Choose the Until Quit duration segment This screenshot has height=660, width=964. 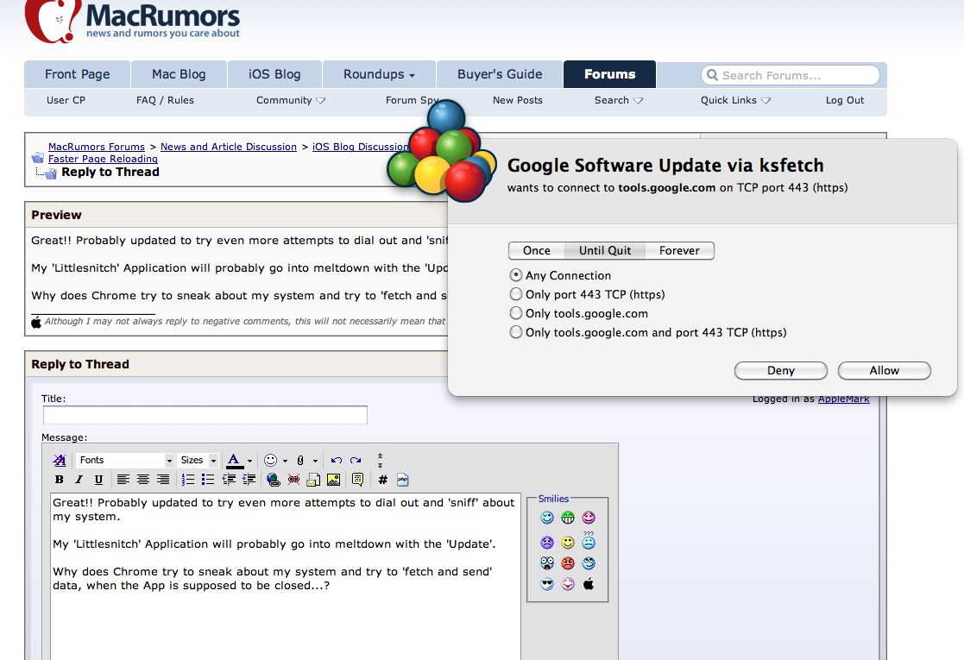coord(604,251)
